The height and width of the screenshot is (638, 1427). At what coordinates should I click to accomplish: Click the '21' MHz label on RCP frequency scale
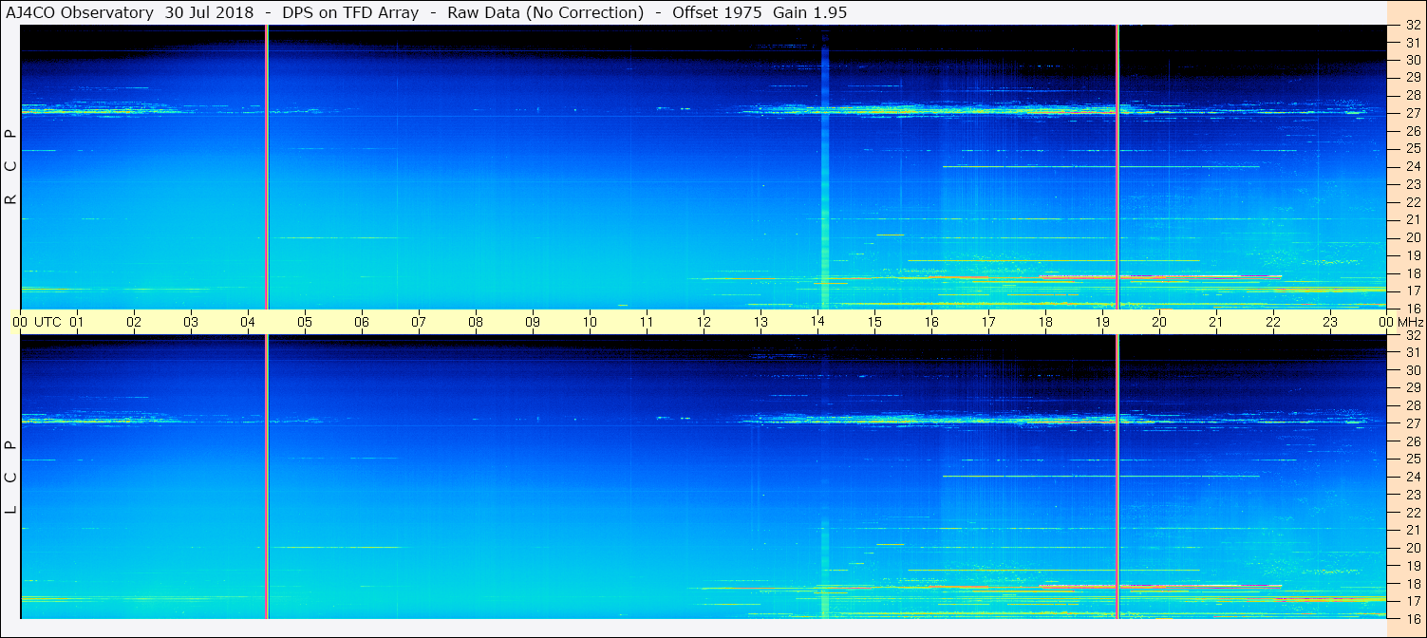tap(1413, 219)
